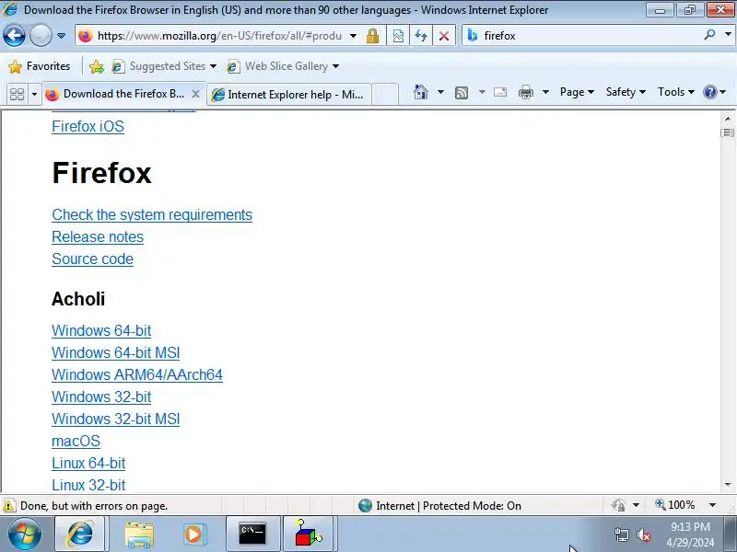Click the Linux 32-bit link
The width and height of the screenshot is (737, 552).
click(x=88, y=485)
